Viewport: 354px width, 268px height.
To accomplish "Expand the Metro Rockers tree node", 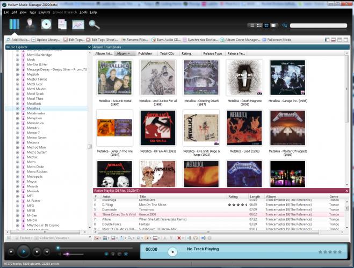I will pyautogui.click(x=17, y=172).
